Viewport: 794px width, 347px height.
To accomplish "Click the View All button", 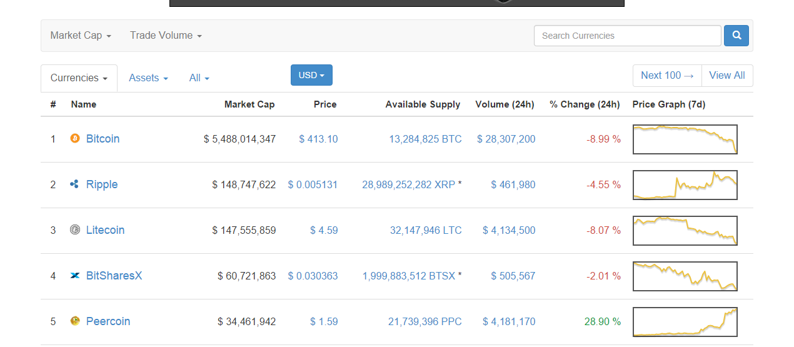I will pos(727,76).
